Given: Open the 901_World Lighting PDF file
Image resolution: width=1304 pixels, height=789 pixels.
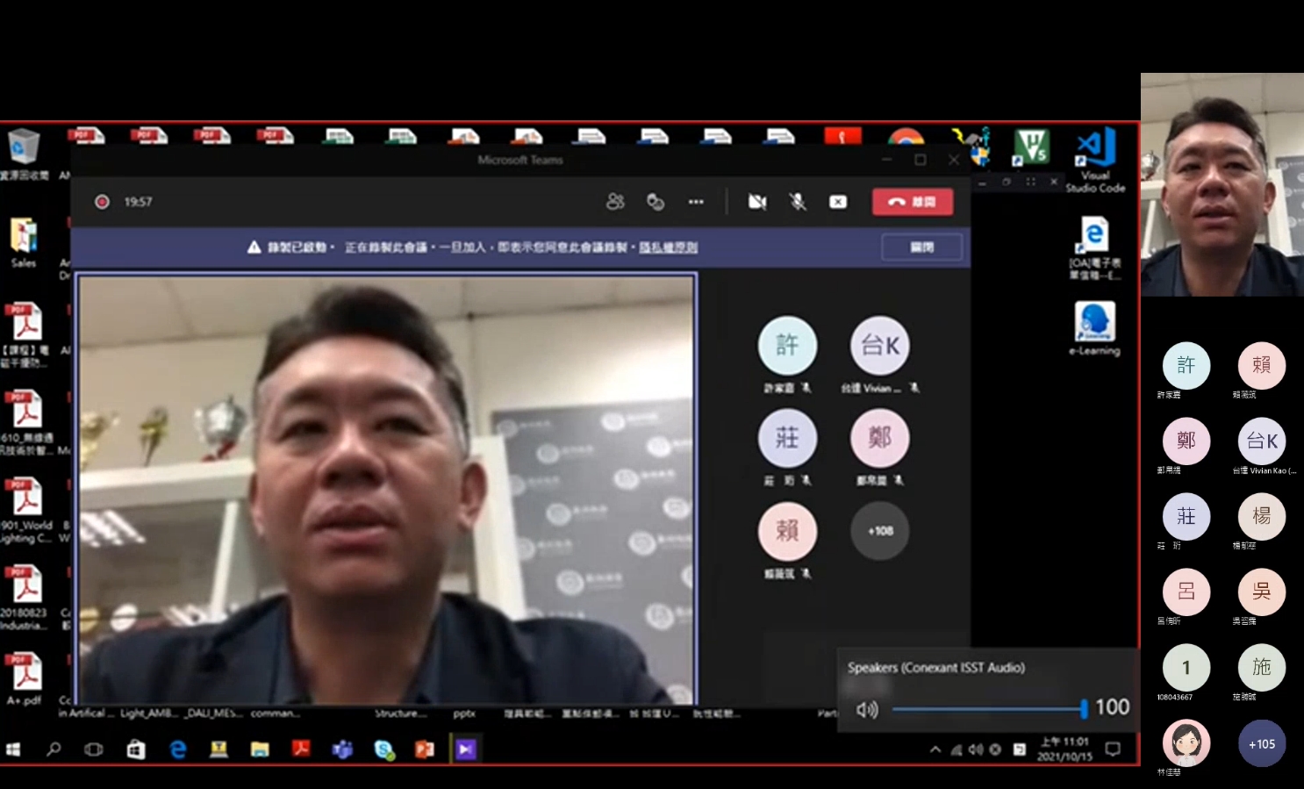Looking at the screenshot, I should click(x=26, y=509).
